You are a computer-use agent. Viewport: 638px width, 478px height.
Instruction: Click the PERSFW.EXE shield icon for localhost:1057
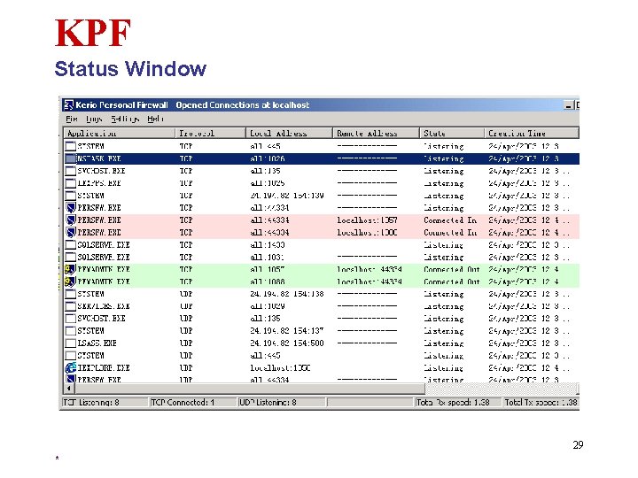click(x=71, y=220)
